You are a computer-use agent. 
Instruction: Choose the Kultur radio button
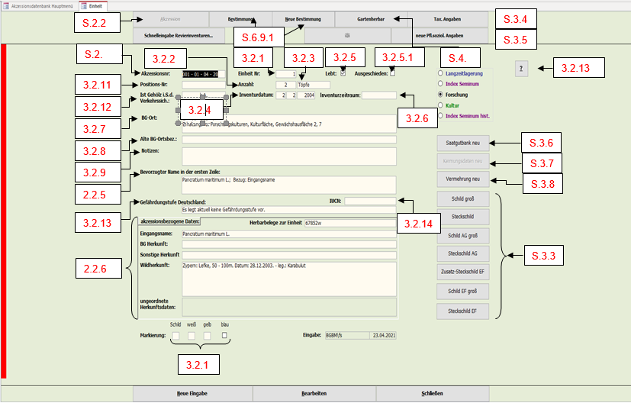coord(441,105)
